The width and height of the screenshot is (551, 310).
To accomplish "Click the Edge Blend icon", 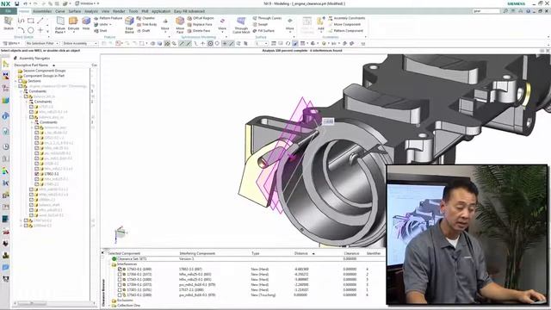I will tap(129, 25).
